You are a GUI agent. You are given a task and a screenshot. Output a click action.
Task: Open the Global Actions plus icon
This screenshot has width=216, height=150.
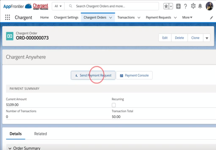(x=178, y=6)
